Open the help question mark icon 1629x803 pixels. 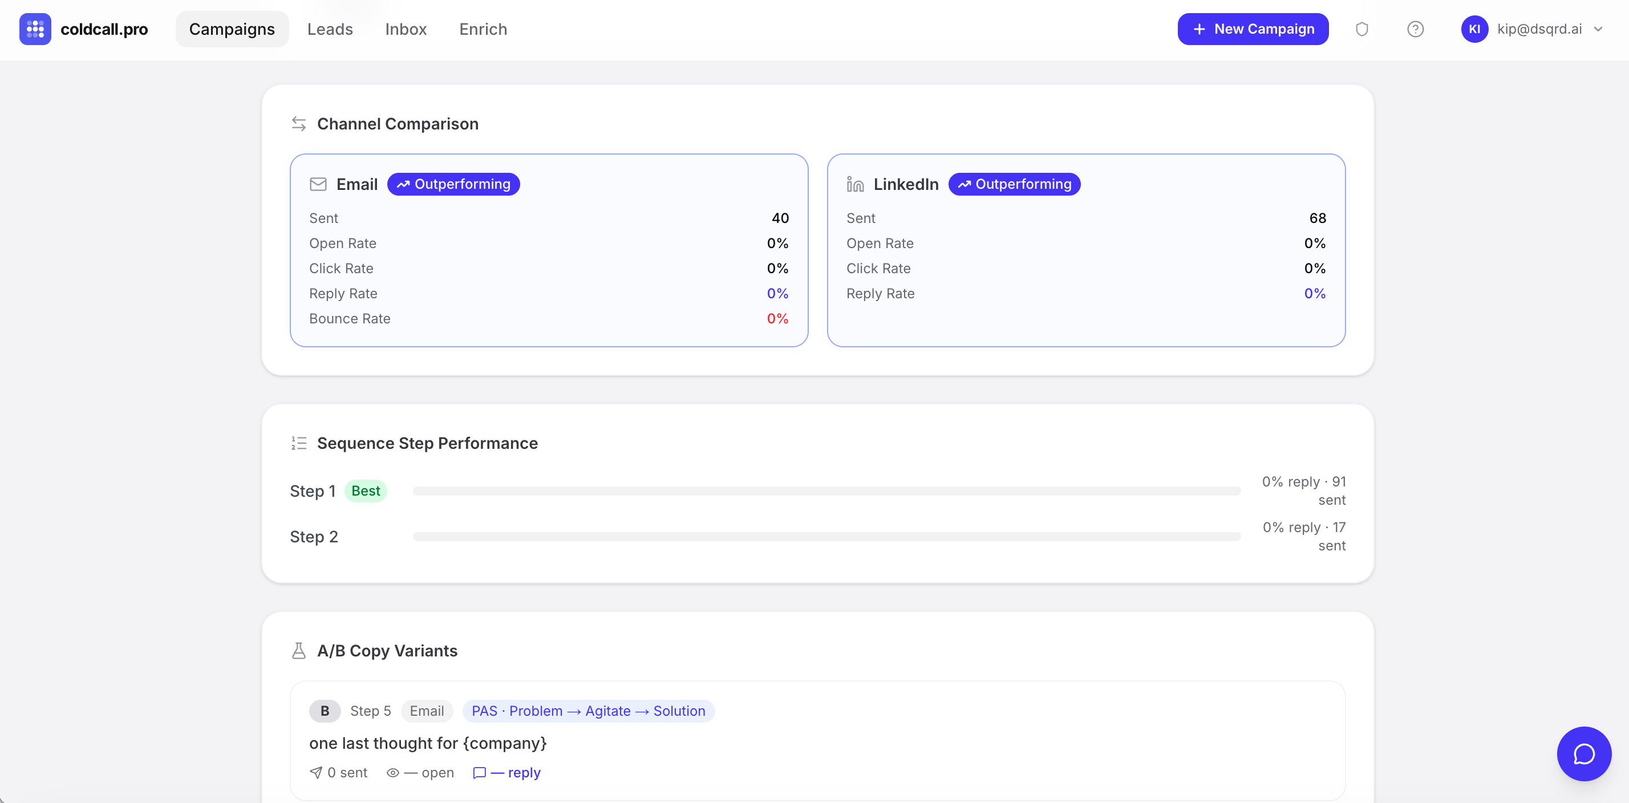pyautogui.click(x=1415, y=29)
